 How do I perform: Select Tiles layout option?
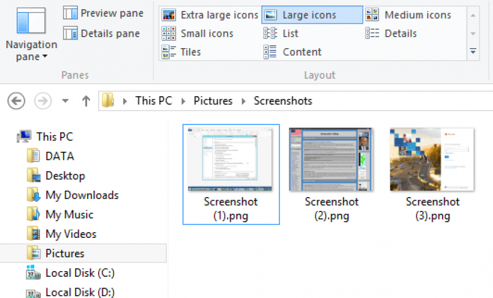click(181, 52)
